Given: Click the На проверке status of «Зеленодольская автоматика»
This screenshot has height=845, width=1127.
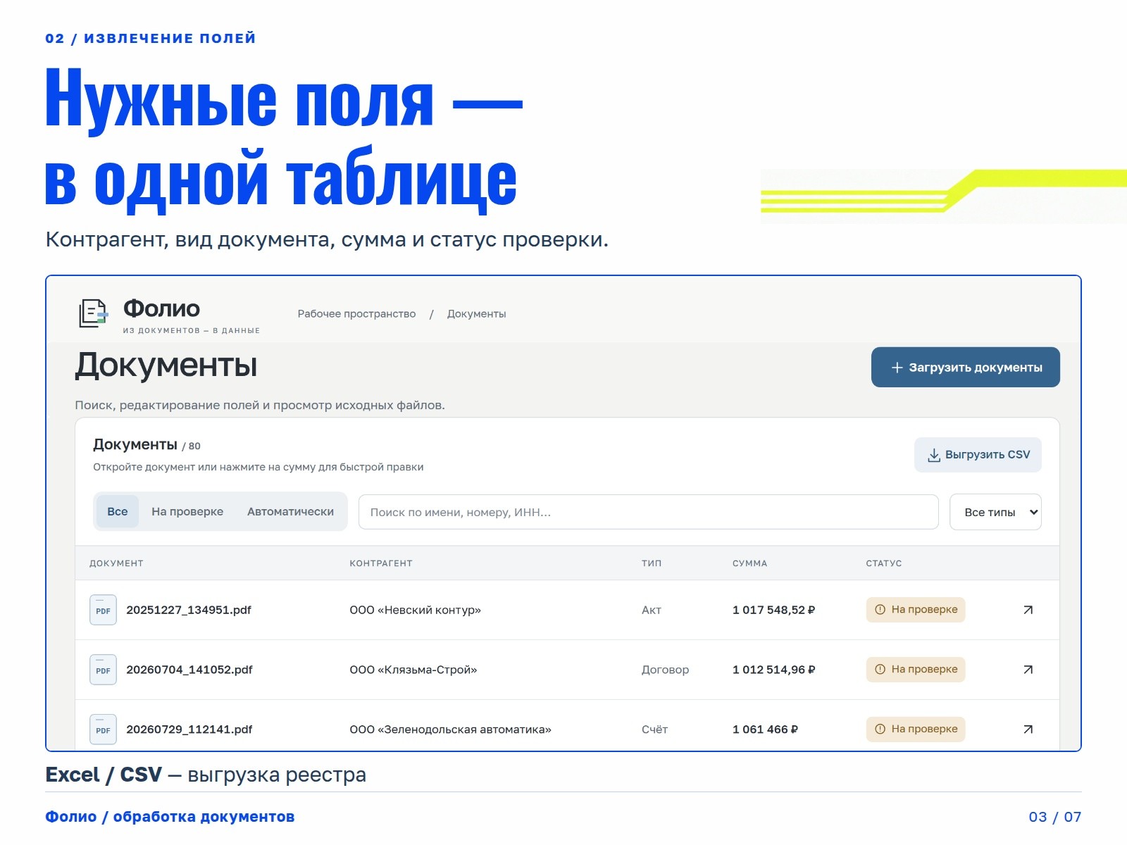Looking at the screenshot, I should tap(916, 730).
